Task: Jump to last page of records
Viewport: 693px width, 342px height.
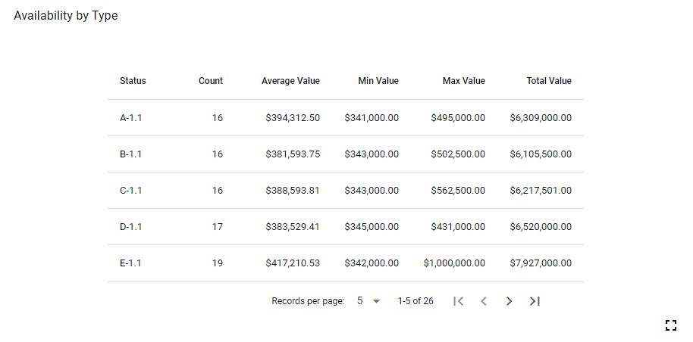Action: coord(535,301)
